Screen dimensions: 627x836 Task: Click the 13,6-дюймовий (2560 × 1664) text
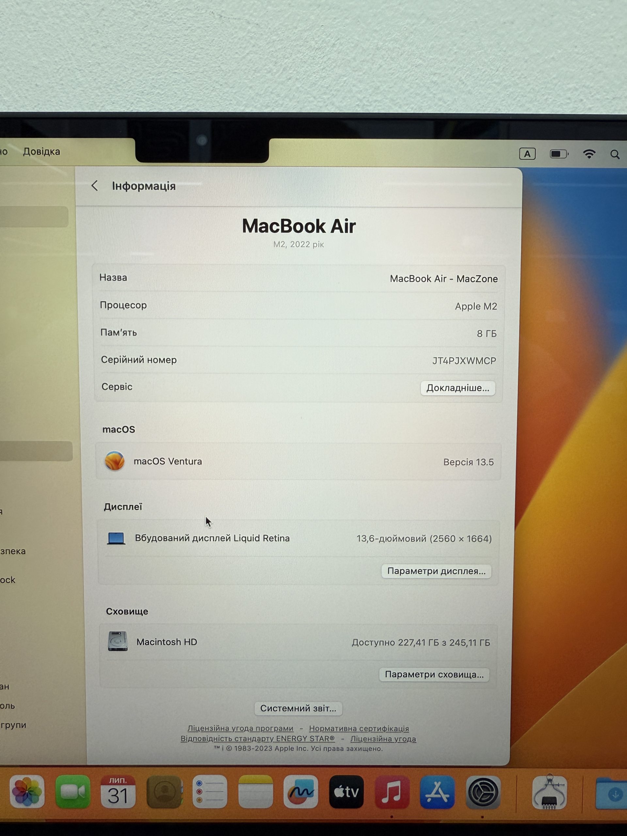424,539
